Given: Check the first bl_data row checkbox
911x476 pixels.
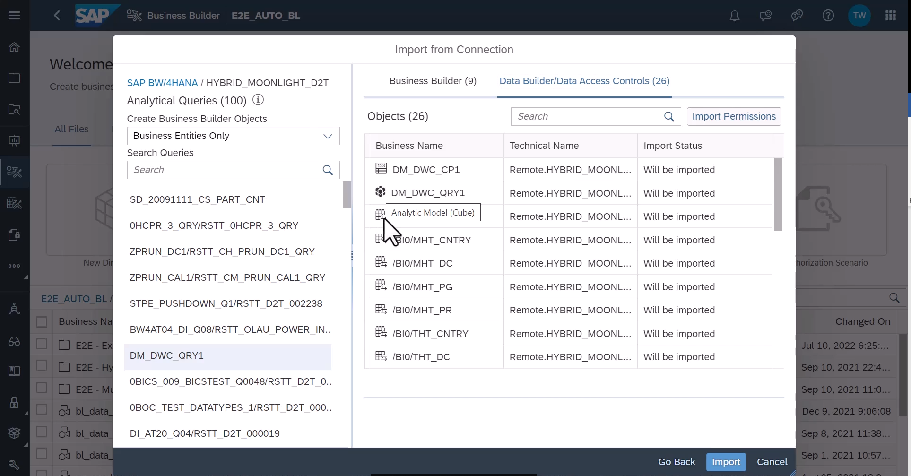Looking at the screenshot, I should (x=42, y=409).
